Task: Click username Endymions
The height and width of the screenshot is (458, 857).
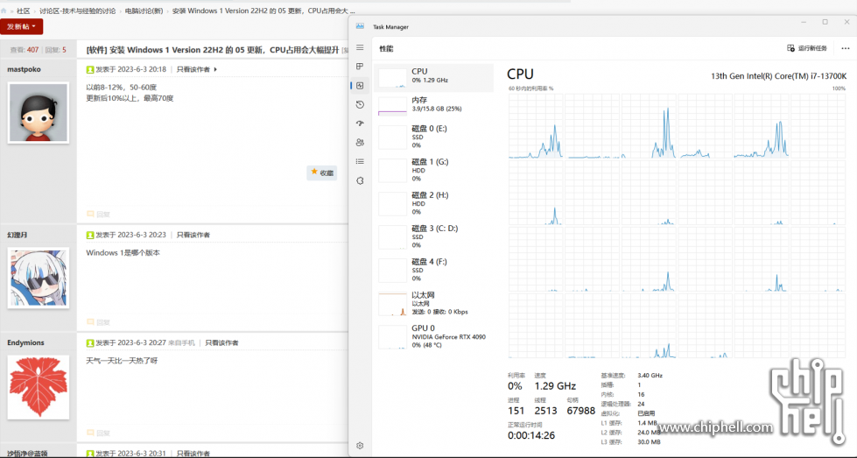Action: coord(25,342)
